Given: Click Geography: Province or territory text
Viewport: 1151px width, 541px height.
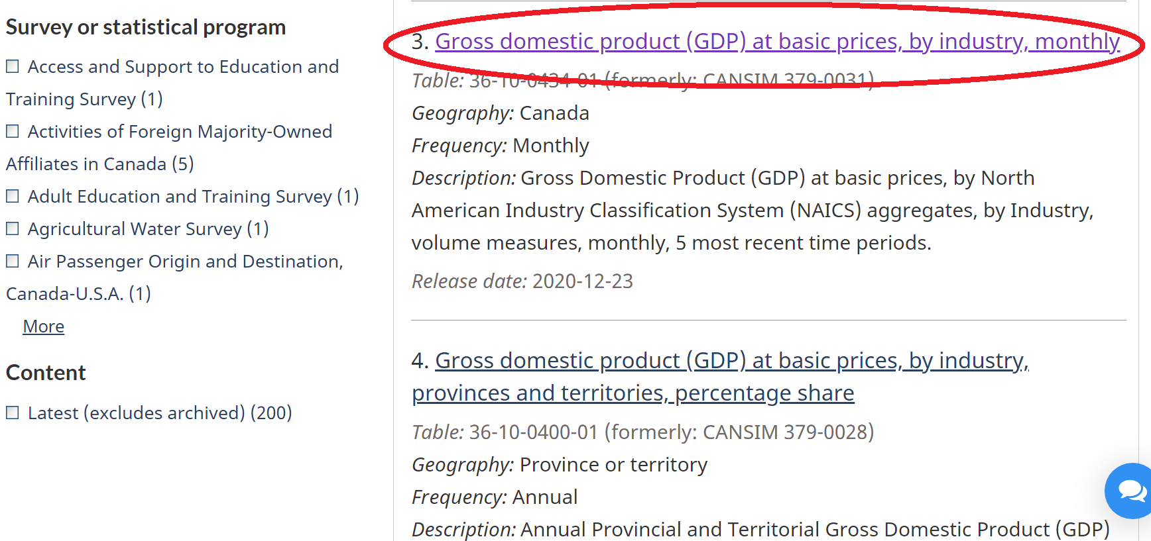Looking at the screenshot, I should (560, 465).
